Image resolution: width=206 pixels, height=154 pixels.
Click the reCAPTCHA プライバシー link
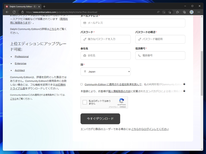point(113,107)
